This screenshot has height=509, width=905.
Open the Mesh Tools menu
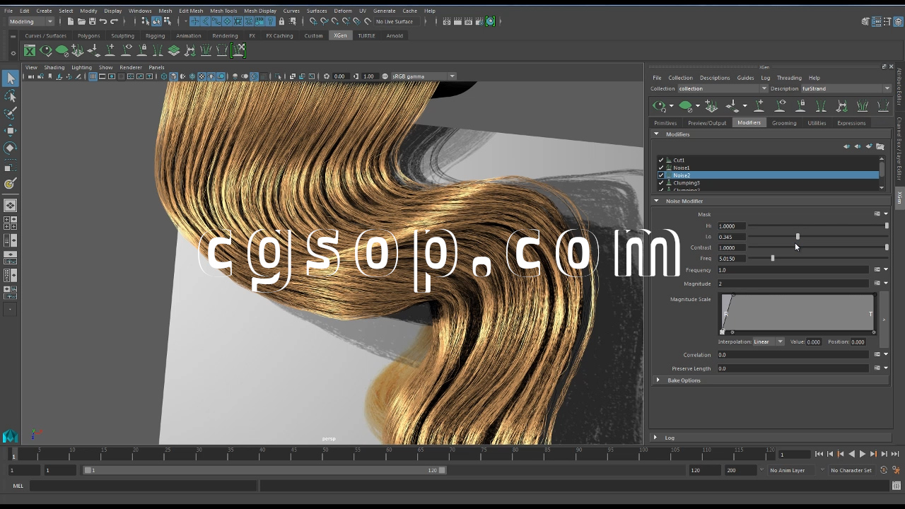(223, 11)
